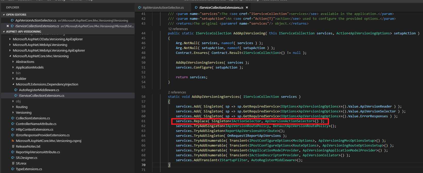Viewport: 423px width, 173px height.
Task: Select IServiceCollectionExtensions.cs in file tree
Action: point(41,95)
